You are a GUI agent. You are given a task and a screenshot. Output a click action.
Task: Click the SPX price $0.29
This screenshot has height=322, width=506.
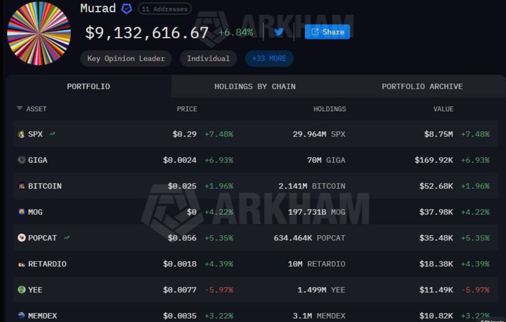click(184, 134)
